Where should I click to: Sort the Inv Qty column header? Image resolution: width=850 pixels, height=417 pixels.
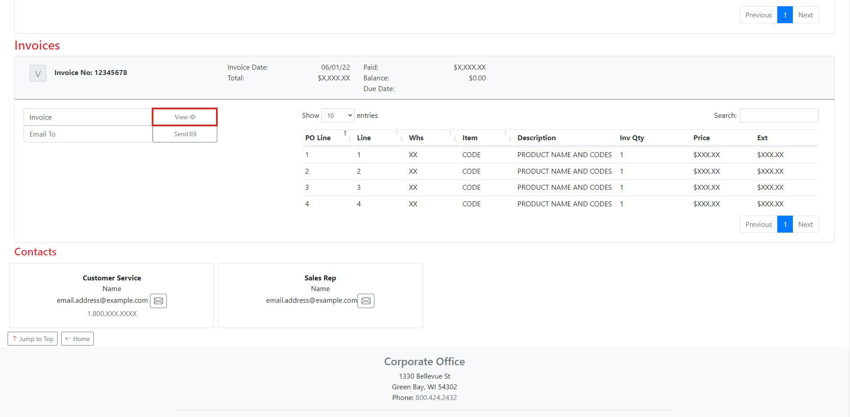pos(631,138)
